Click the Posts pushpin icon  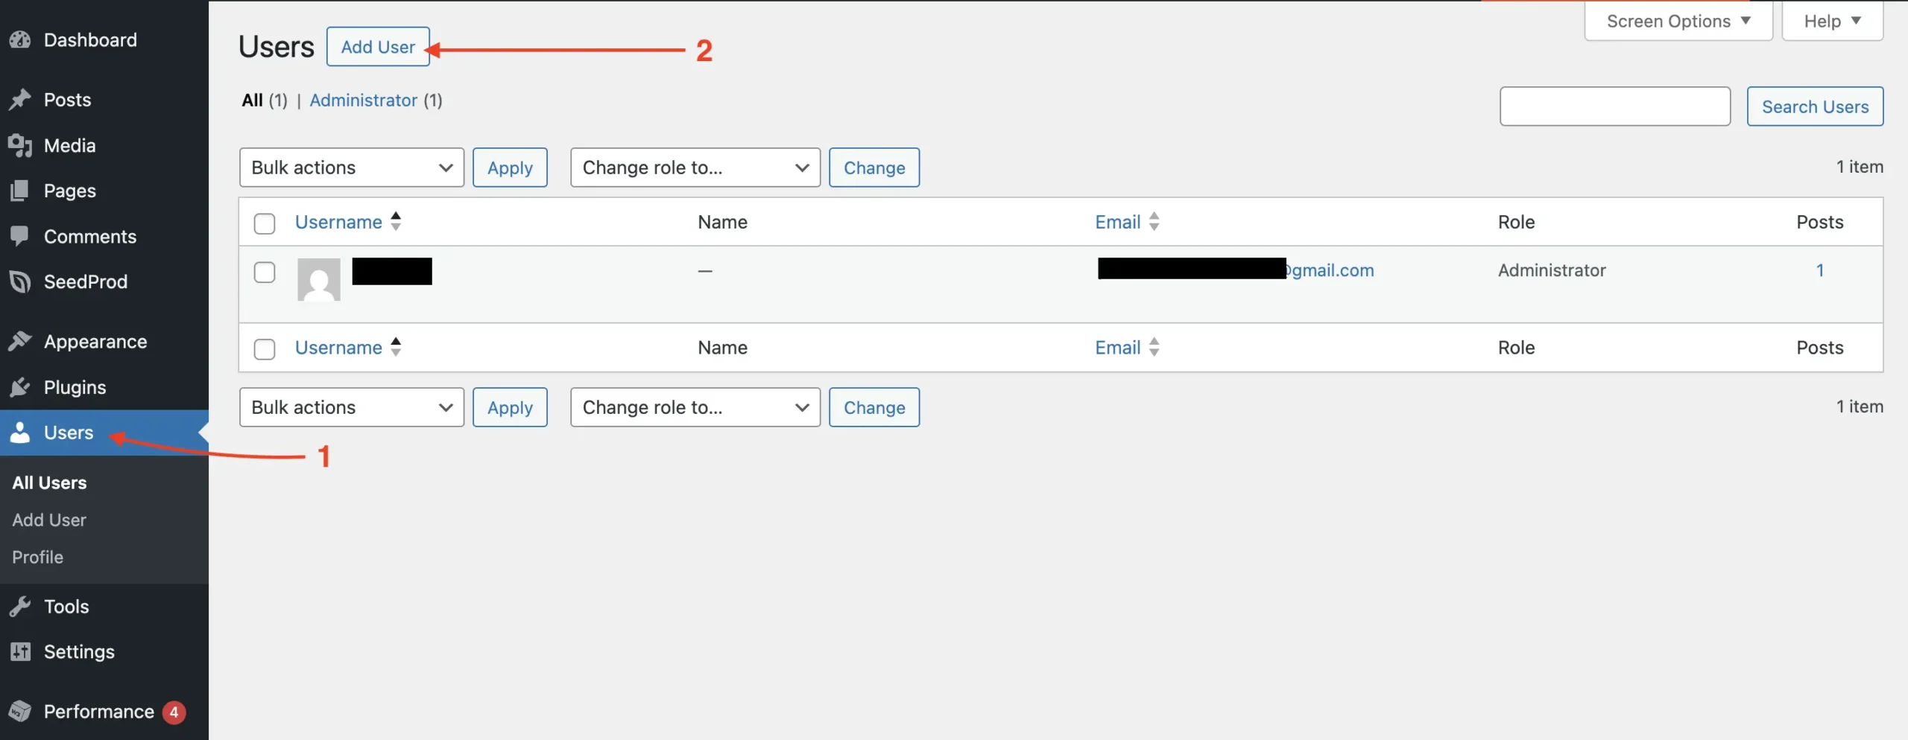click(20, 100)
